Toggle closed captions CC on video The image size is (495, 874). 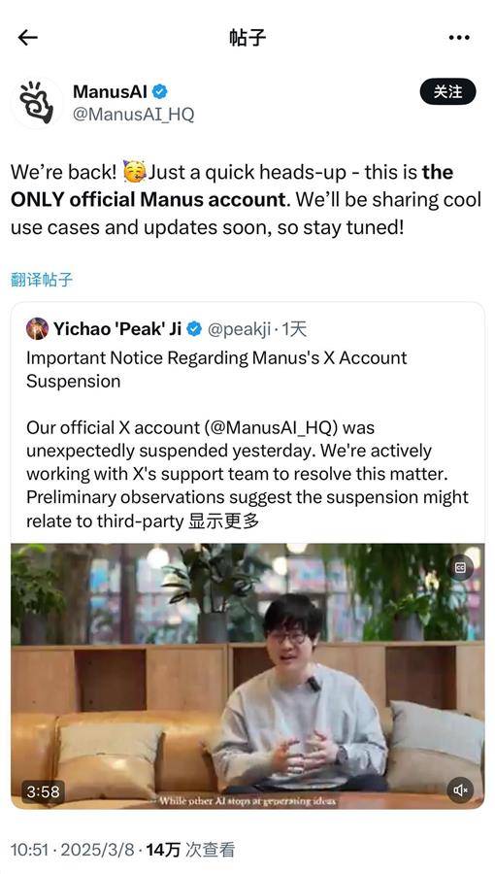point(460,567)
